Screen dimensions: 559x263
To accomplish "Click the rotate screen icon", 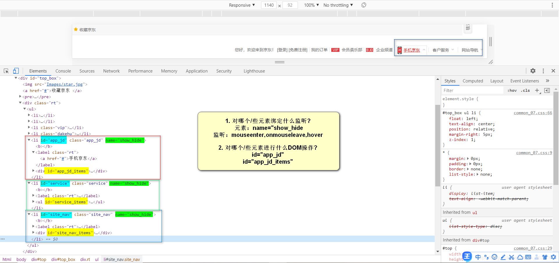I will tap(364, 5).
